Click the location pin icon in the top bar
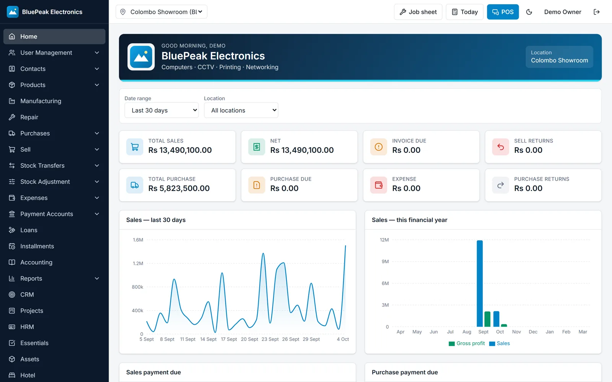612x382 pixels. pyautogui.click(x=123, y=12)
